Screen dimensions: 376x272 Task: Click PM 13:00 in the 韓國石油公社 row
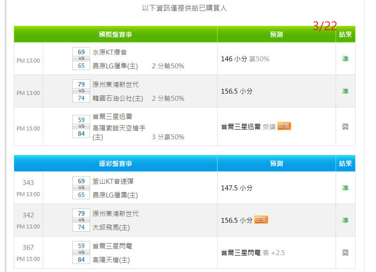point(28,93)
